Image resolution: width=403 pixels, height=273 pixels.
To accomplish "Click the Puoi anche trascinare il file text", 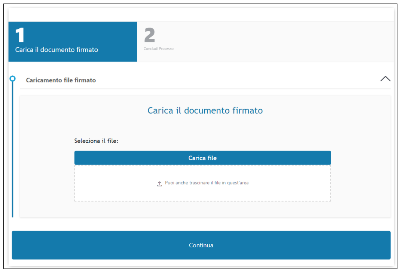I will [207, 183].
